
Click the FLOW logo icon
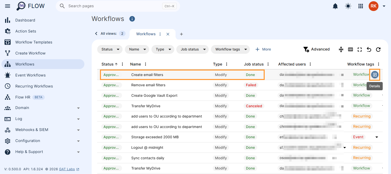pos(21,6)
